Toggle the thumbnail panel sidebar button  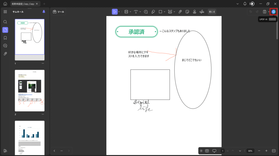[x=5, y=30]
